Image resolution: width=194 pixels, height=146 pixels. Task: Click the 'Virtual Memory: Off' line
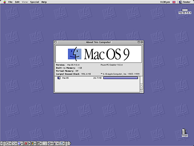click(67, 71)
